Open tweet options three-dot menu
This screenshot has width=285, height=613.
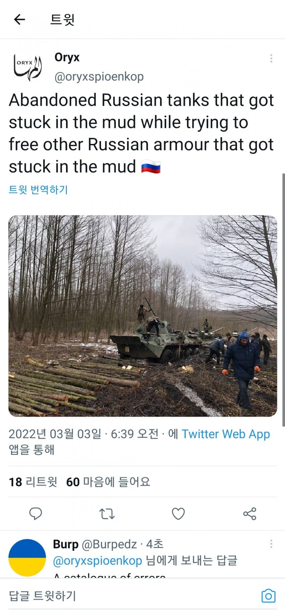pyautogui.click(x=271, y=59)
